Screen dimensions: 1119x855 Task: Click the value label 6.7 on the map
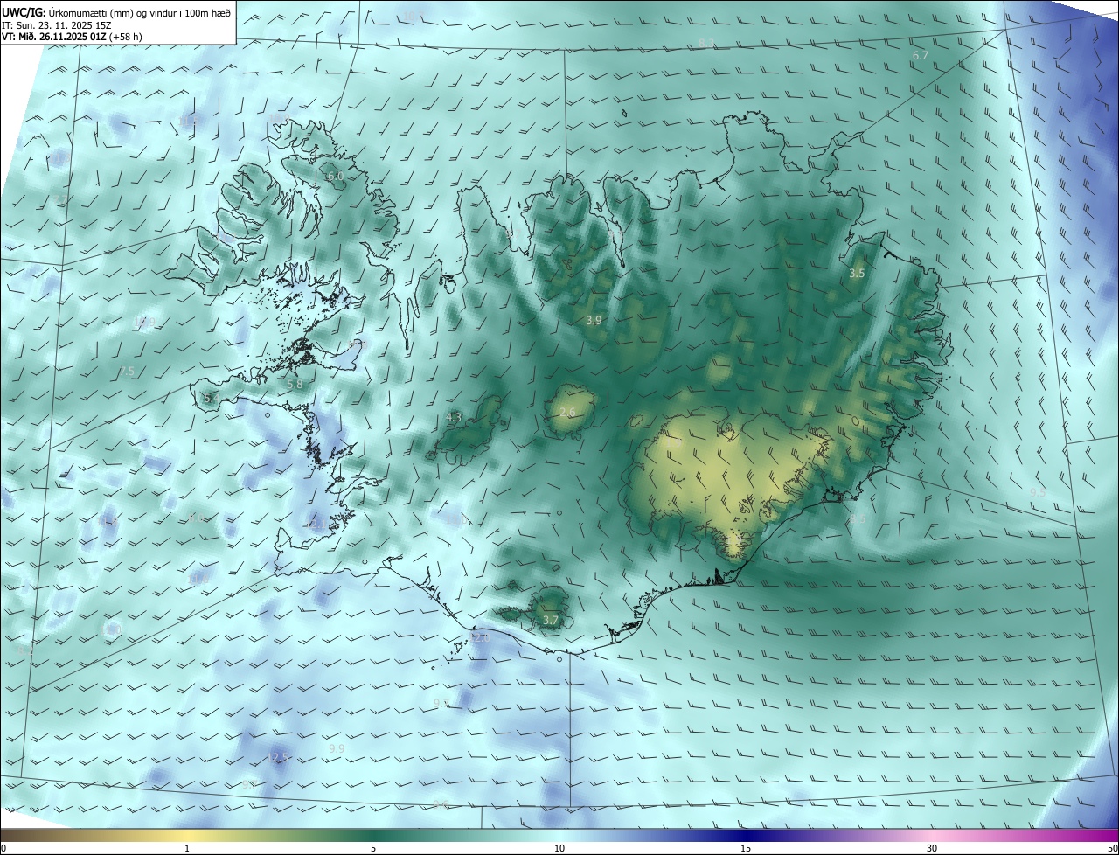click(x=920, y=55)
